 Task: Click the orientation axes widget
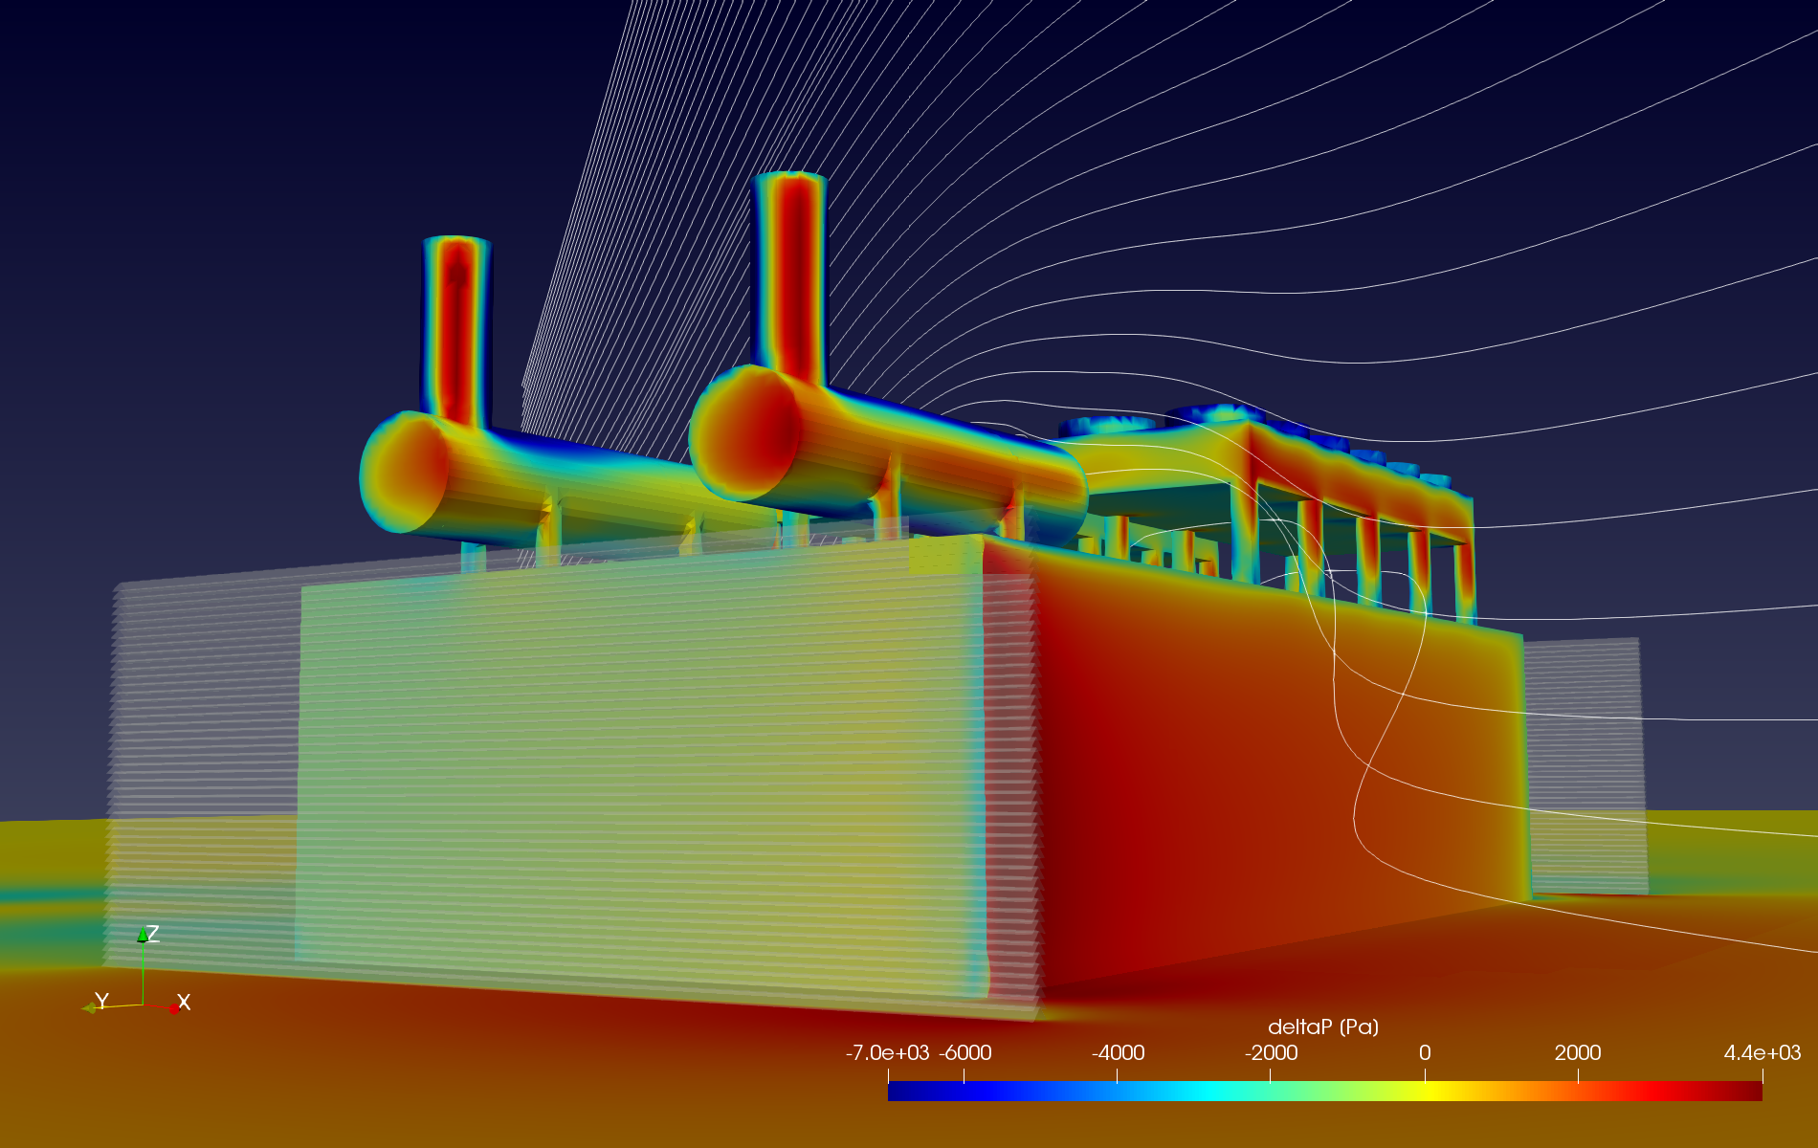[x=138, y=971]
